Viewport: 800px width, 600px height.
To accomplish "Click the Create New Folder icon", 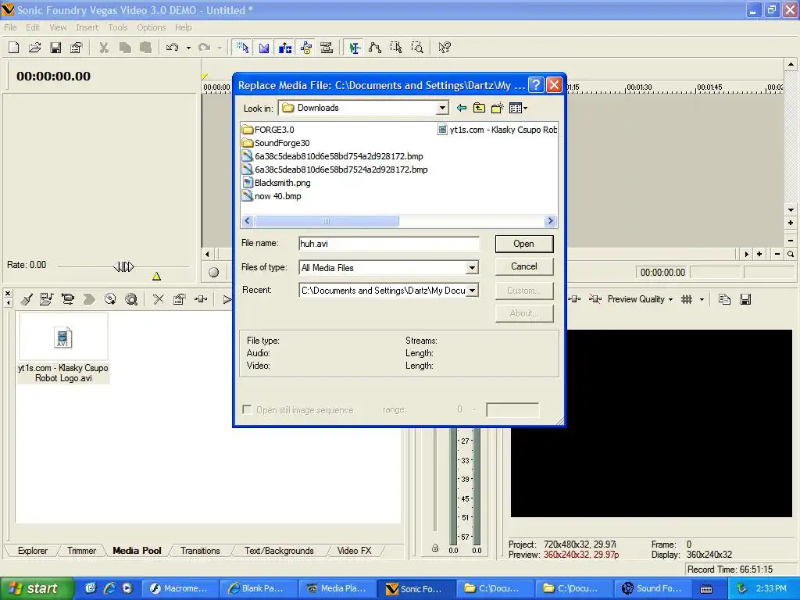I will click(x=498, y=108).
